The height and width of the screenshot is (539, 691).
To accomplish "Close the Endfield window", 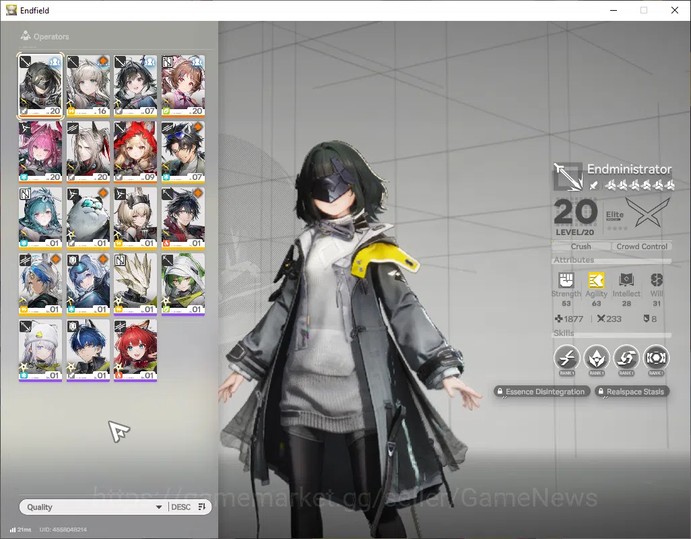I will click(x=674, y=10).
